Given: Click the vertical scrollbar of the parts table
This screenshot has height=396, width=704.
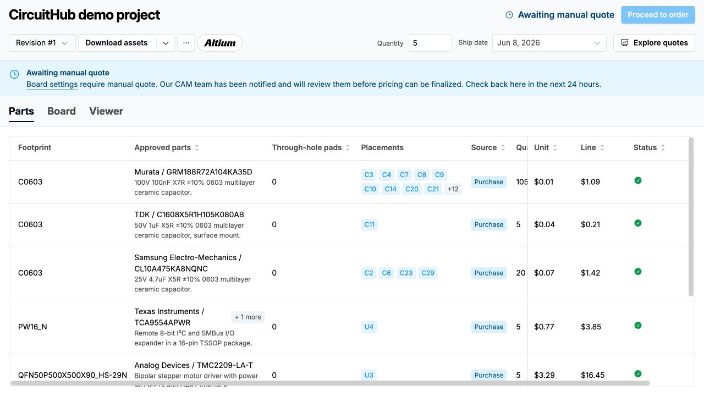Looking at the screenshot, I should 691,217.
